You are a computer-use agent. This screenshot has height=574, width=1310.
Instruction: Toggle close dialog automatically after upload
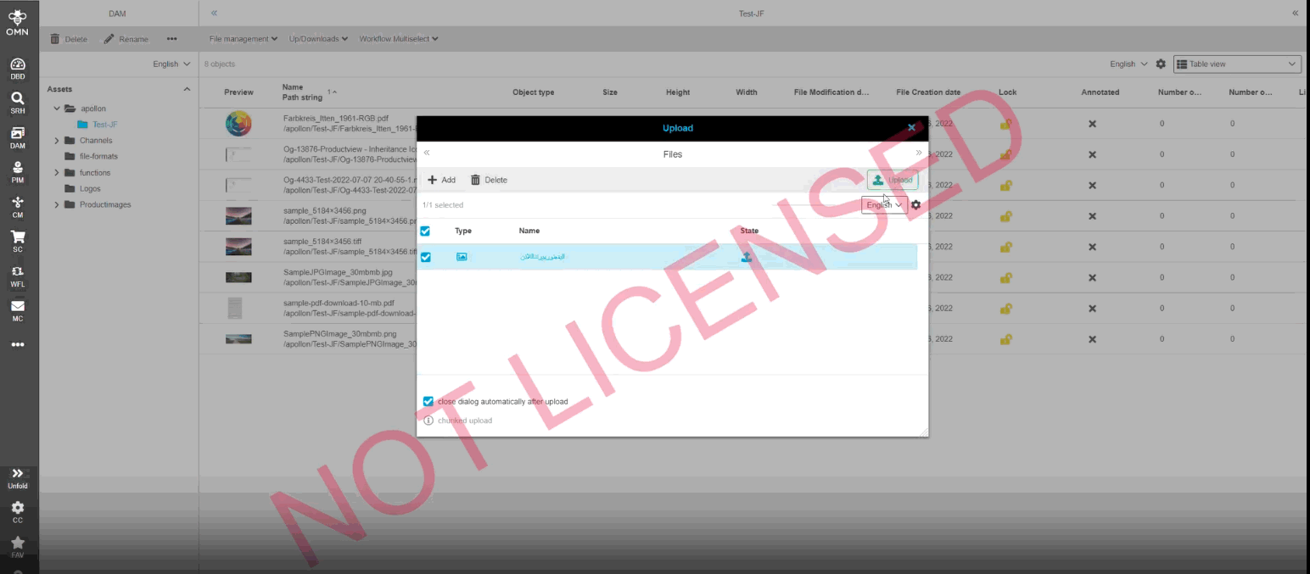(428, 402)
